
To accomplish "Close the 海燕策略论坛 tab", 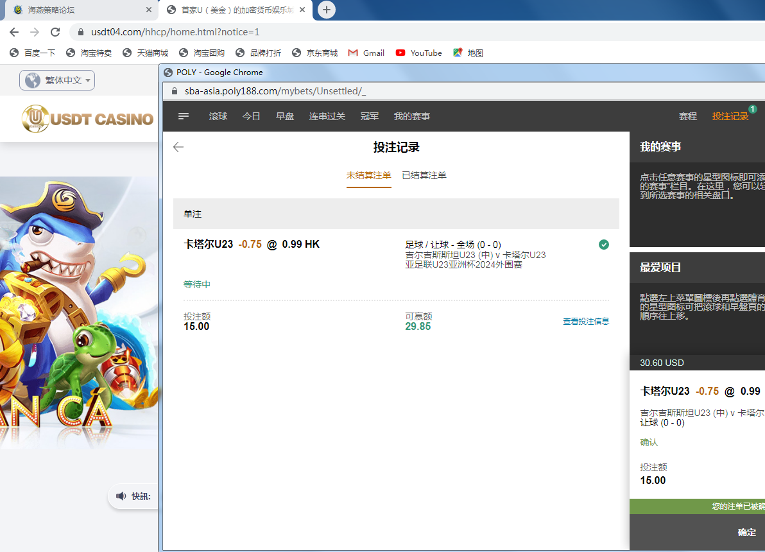I will point(149,10).
